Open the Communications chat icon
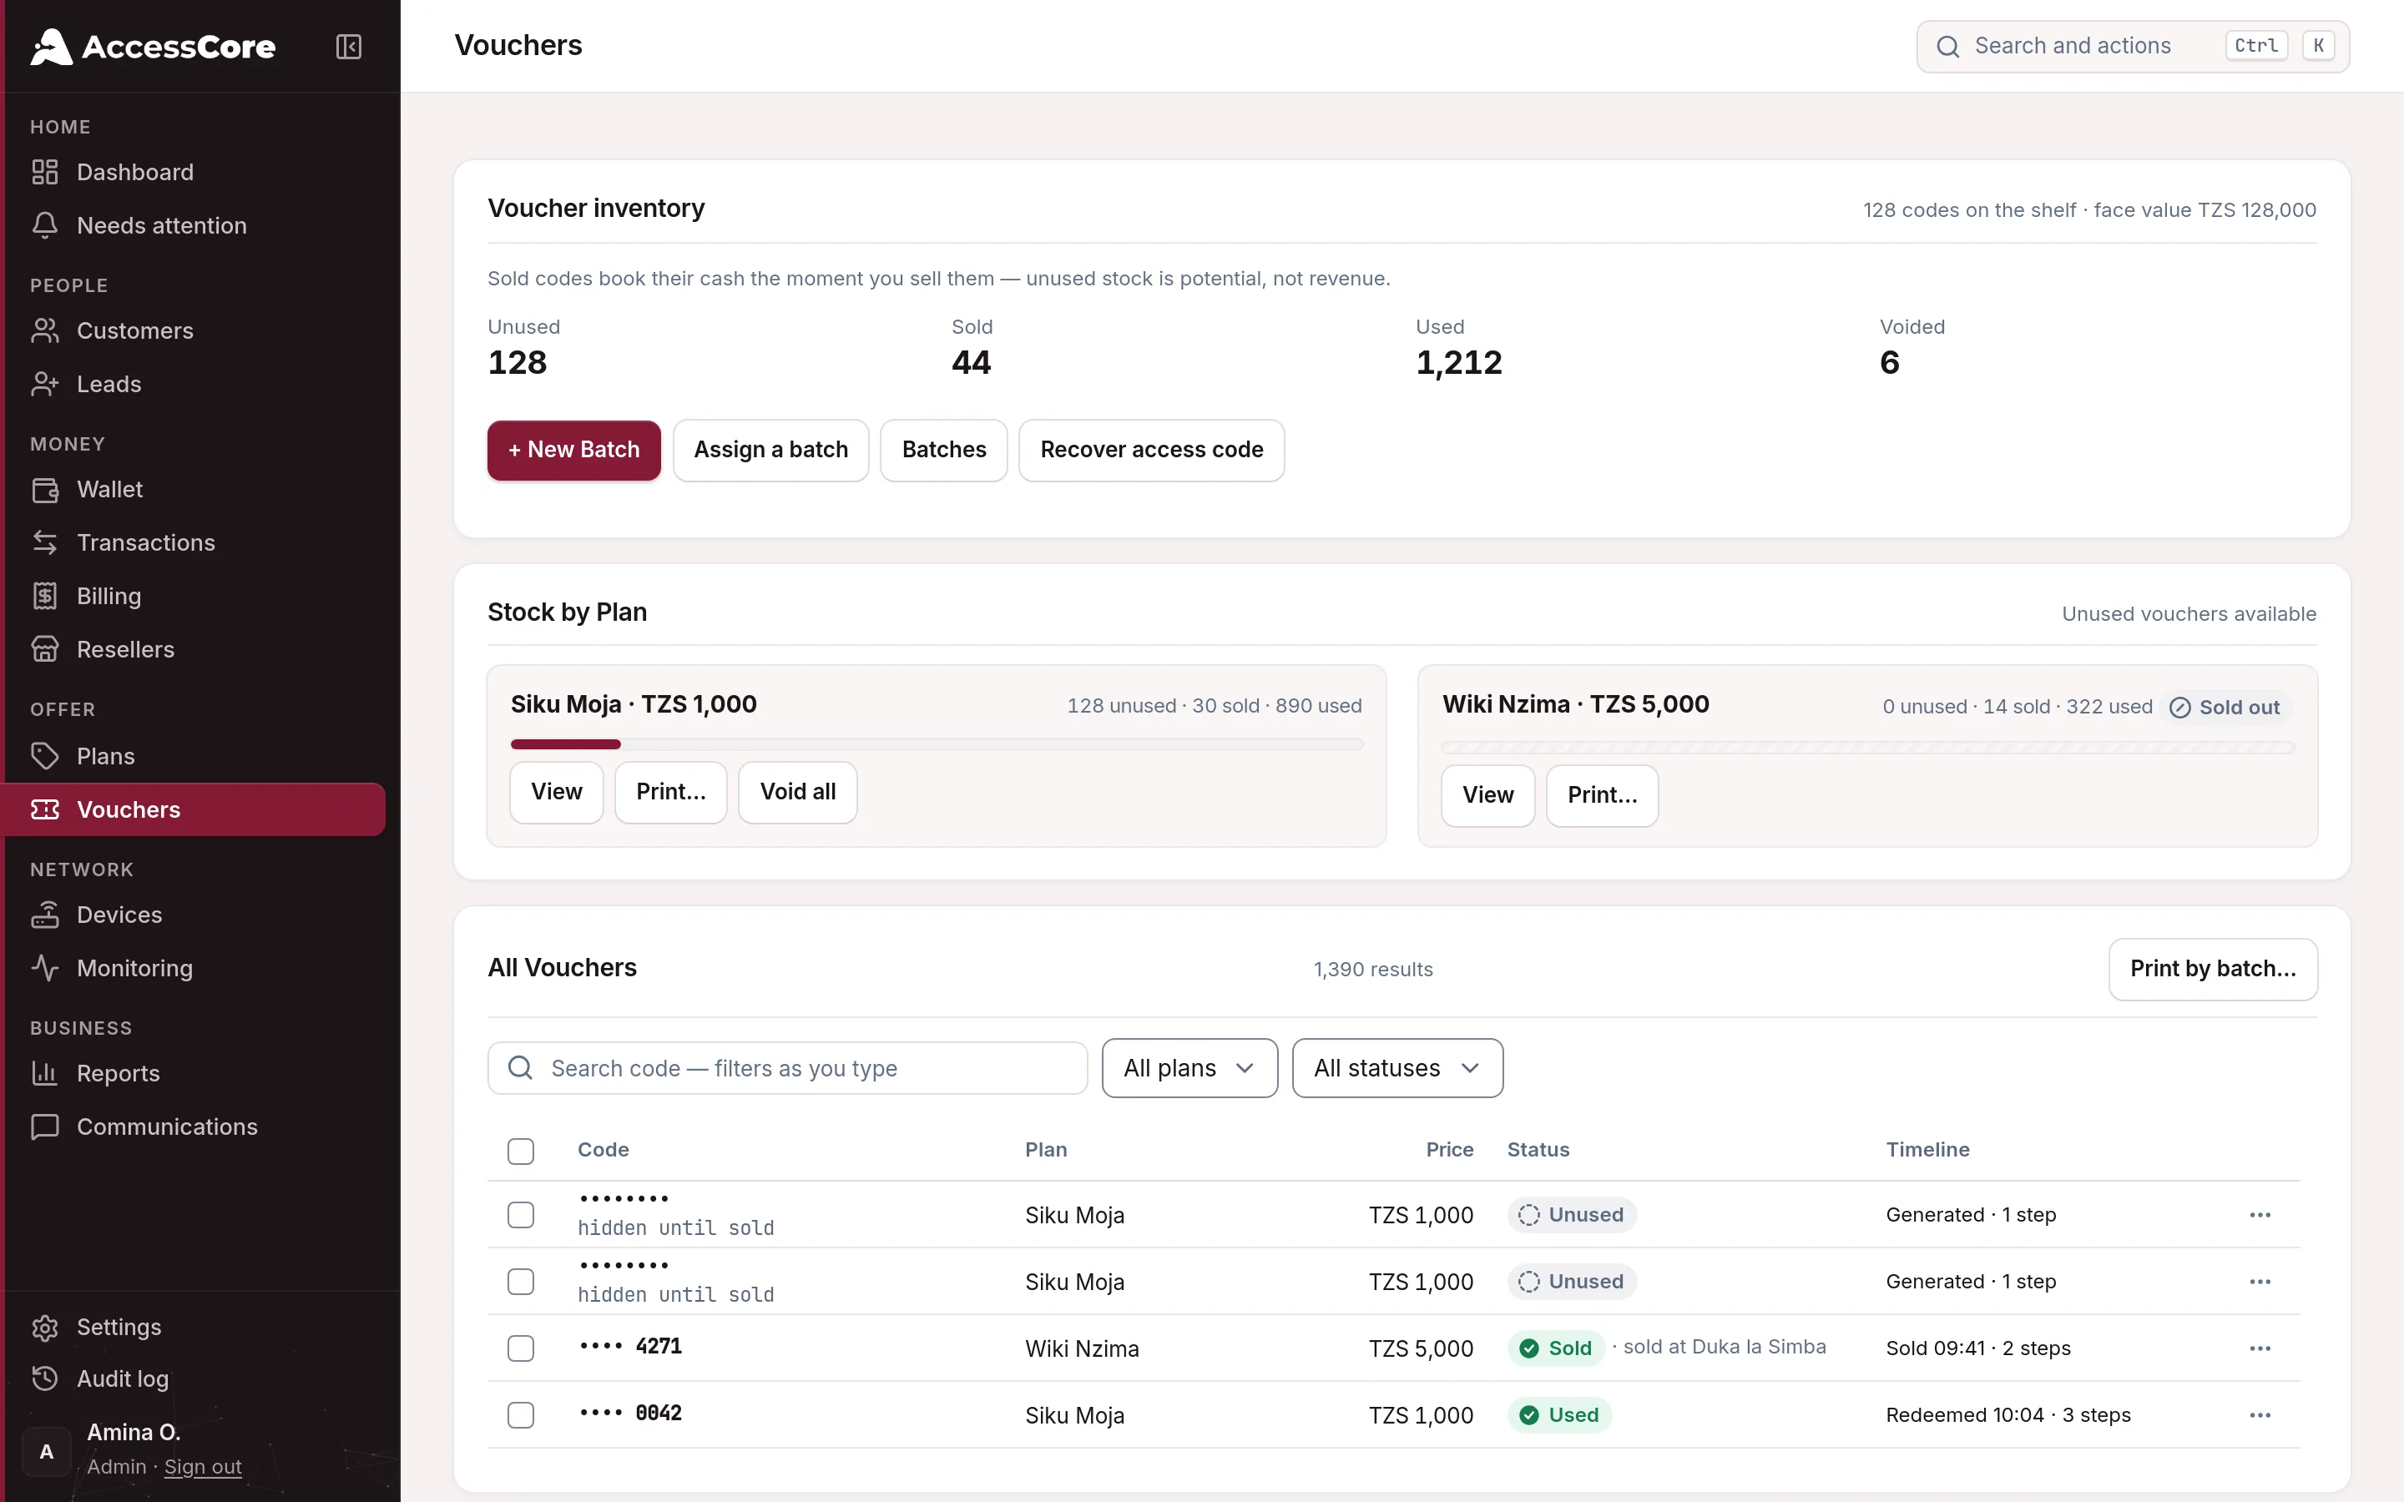This screenshot has width=2404, height=1502. (x=45, y=1127)
